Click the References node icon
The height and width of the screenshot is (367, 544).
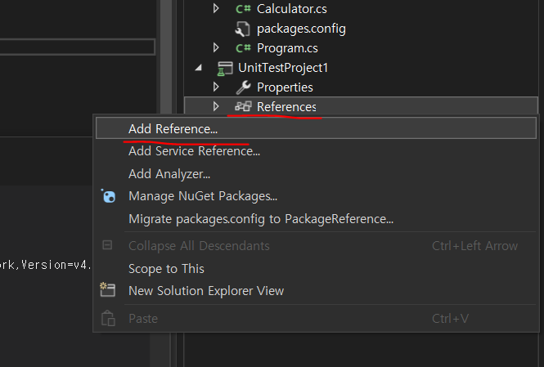(242, 107)
